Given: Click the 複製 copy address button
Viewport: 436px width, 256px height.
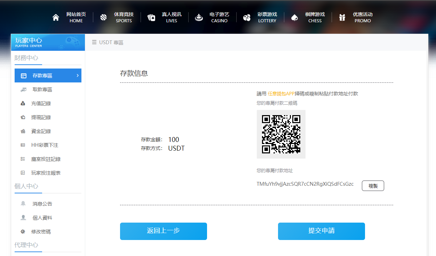Looking at the screenshot, I should [373, 186].
